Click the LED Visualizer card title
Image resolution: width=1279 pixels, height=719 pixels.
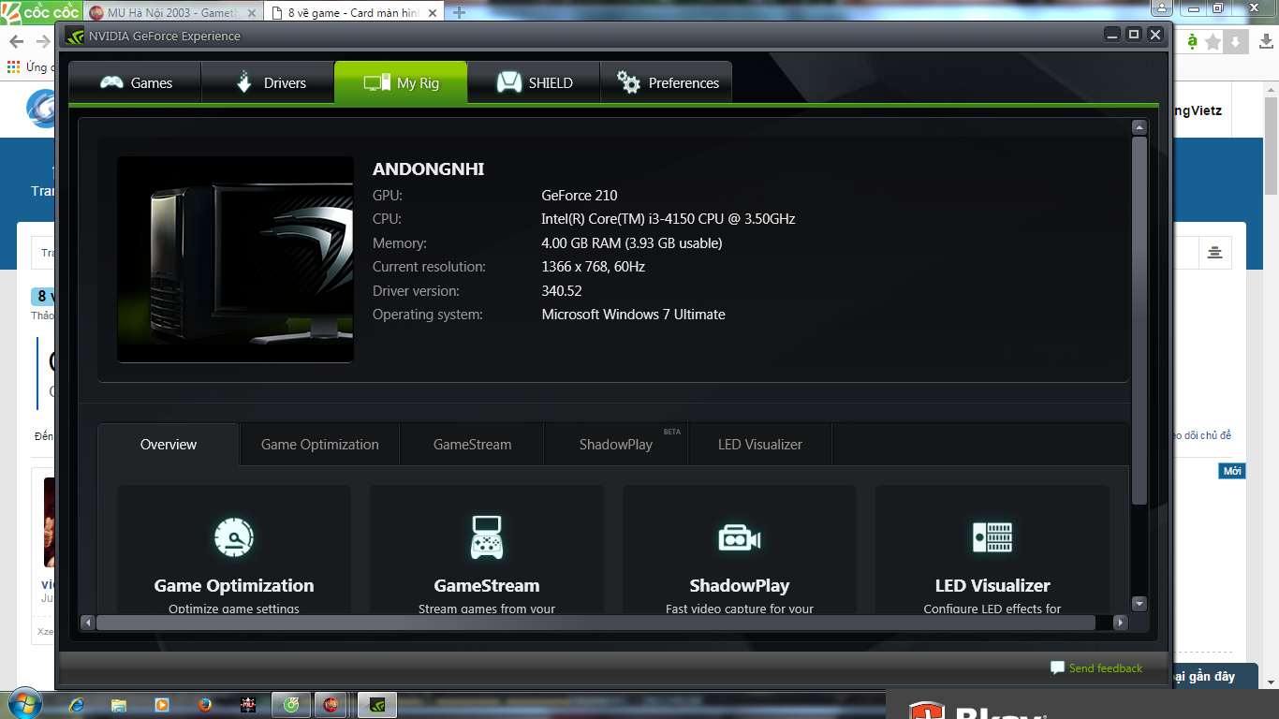[x=992, y=585]
